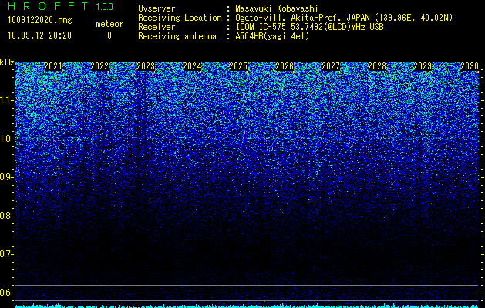This screenshot has height=308, width=485.
Task: Click the Receiving antenna label
Action: [x=177, y=36]
